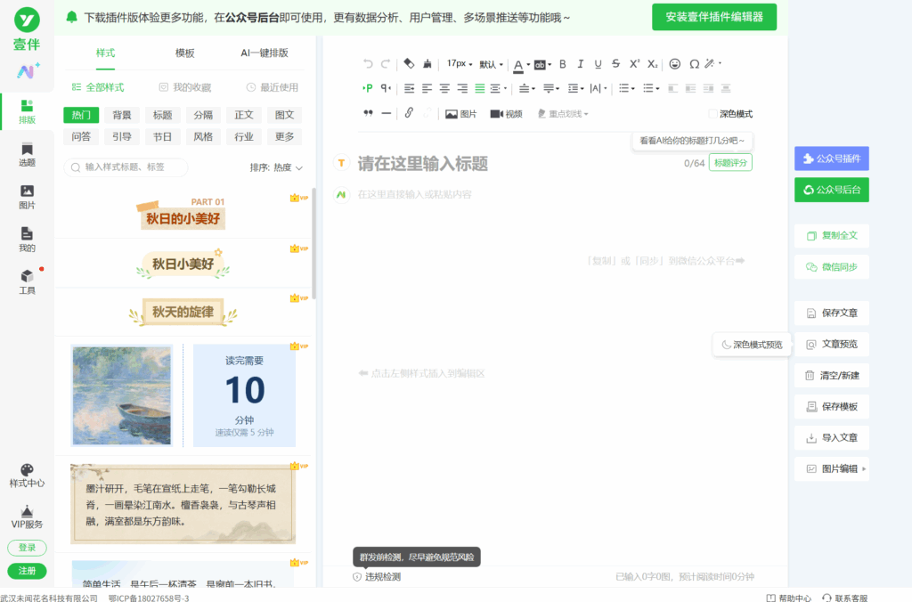This screenshot has height=602, width=912.
Task: Click the format eraser icon
Action: pyautogui.click(x=409, y=64)
